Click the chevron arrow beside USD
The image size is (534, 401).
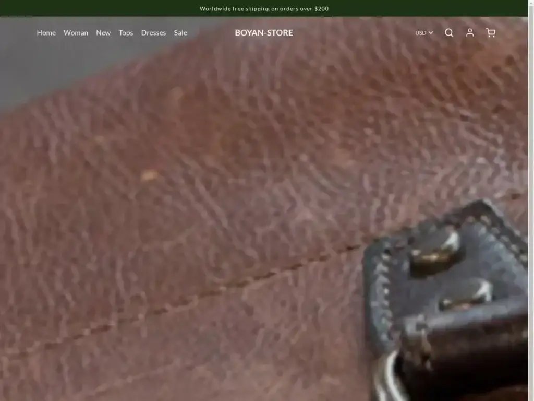[431, 33]
